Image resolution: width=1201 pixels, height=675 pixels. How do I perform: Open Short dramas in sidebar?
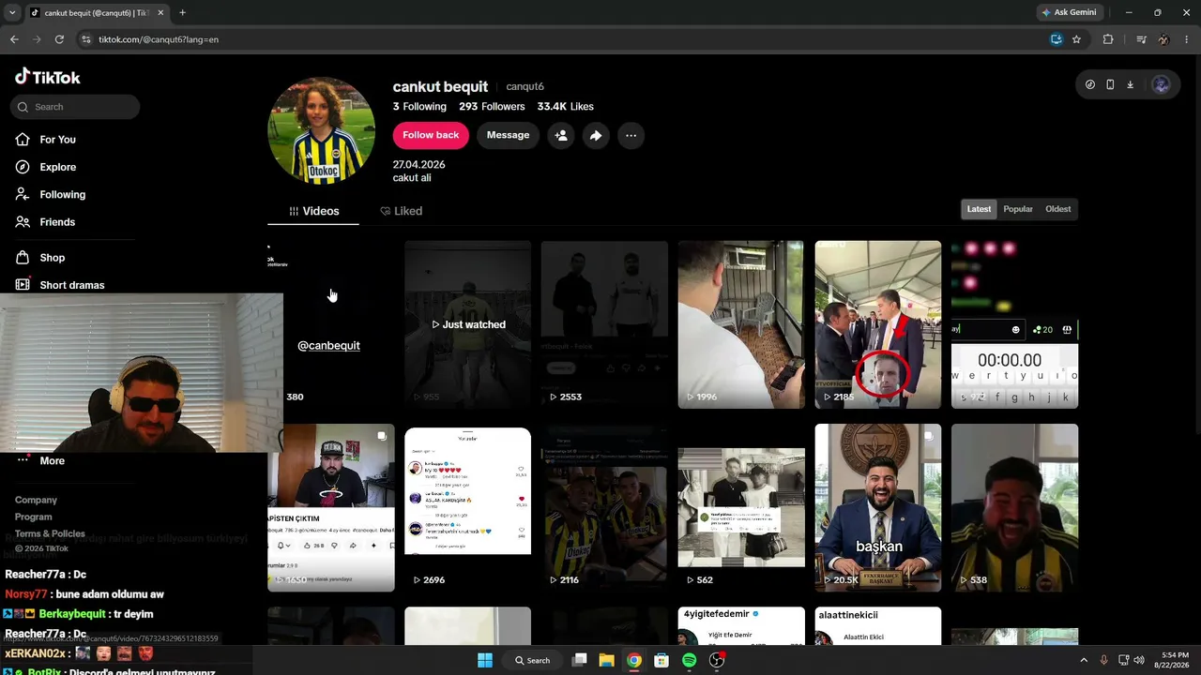pos(72,285)
